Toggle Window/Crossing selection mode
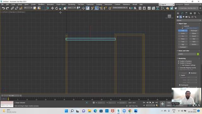202x114 pixels. (48, 8)
